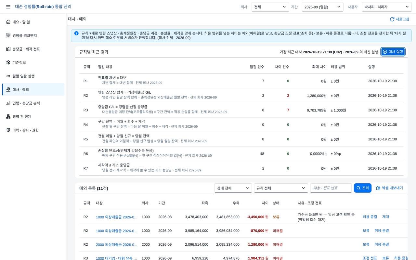The height and width of the screenshot is (260, 416).
Task: Click the Excel export icon
Action: 378,188
